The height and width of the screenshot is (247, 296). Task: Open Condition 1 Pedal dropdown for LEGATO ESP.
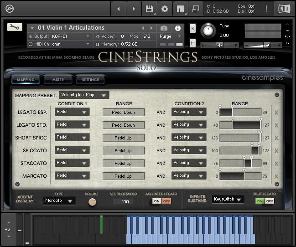pos(72,112)
